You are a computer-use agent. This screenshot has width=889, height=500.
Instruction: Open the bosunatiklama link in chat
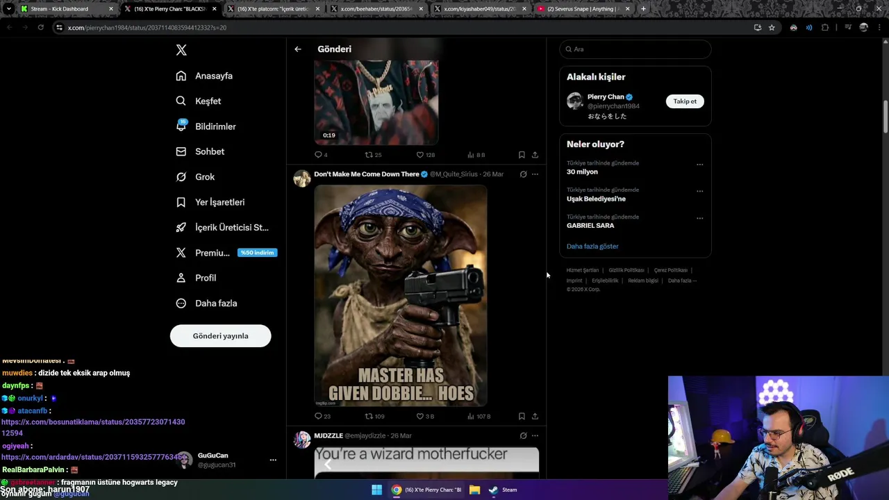pyautogui.click(x=93, y=427)
